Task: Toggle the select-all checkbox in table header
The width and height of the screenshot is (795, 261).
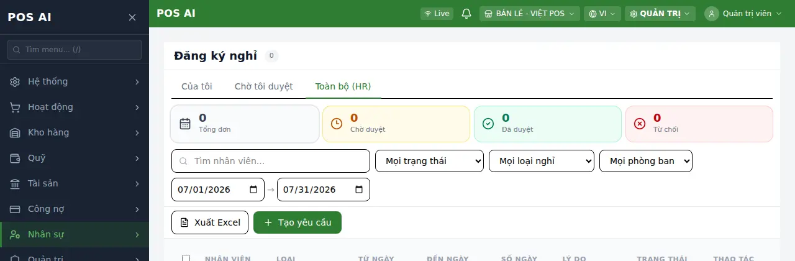Action: 186,259
